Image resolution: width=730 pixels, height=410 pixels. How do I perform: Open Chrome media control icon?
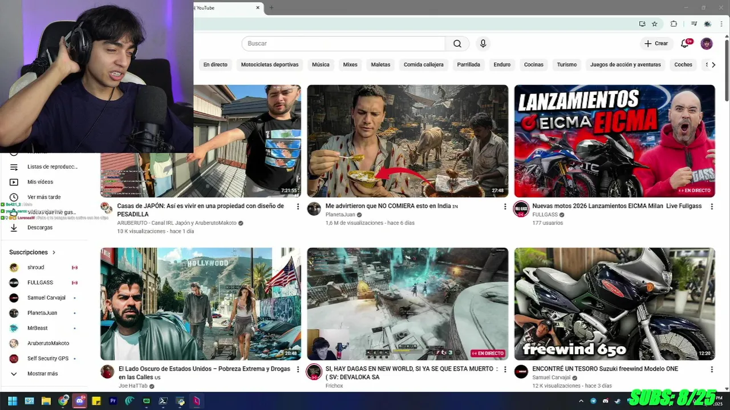[x=693, y=24]
